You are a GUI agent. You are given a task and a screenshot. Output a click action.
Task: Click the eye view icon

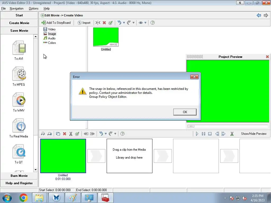pyautogui.click(x=141, y=23)
